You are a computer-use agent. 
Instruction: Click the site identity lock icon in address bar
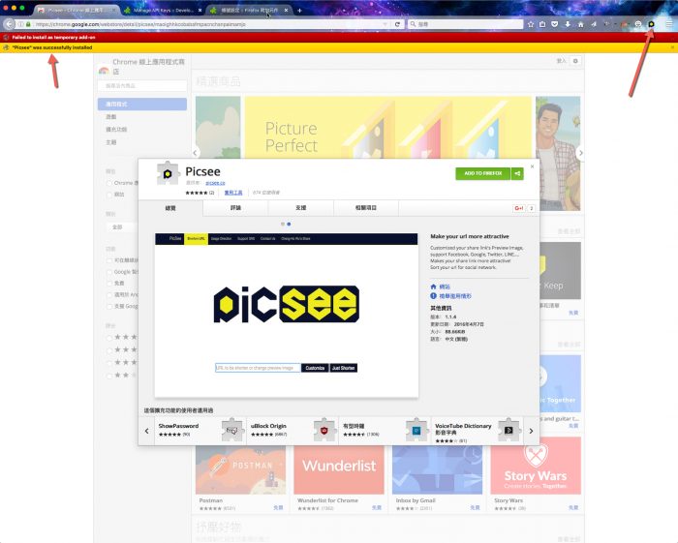pos(28,24)
